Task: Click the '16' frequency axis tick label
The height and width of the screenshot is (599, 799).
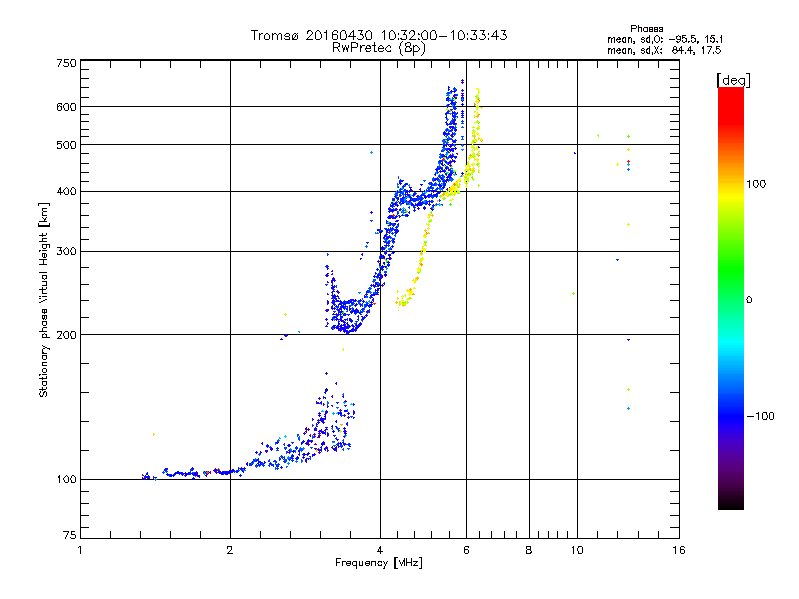Action: [679, 550]
